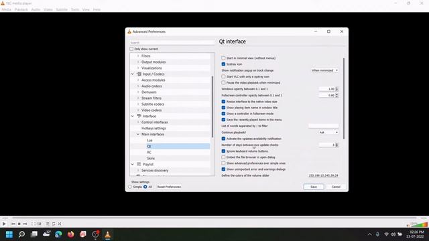Show hidden system tray icons

coord(369,234)
